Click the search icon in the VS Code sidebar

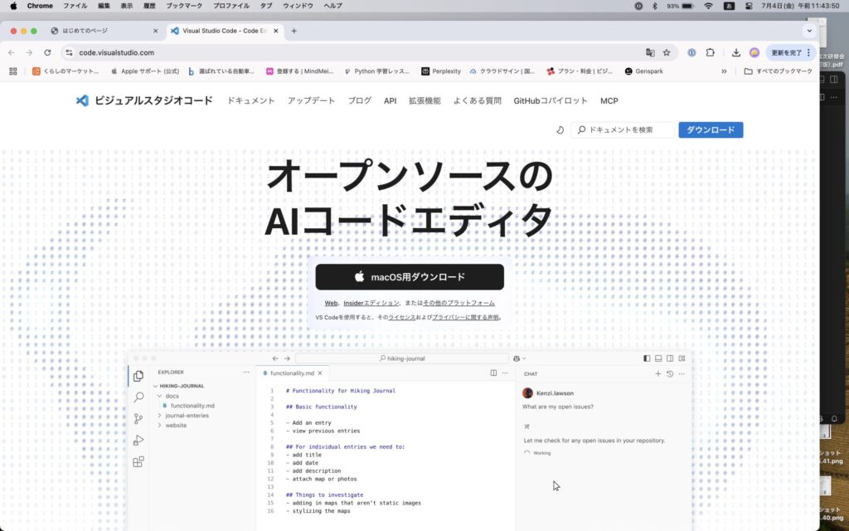pyautogui.click(x=138, y=397)
